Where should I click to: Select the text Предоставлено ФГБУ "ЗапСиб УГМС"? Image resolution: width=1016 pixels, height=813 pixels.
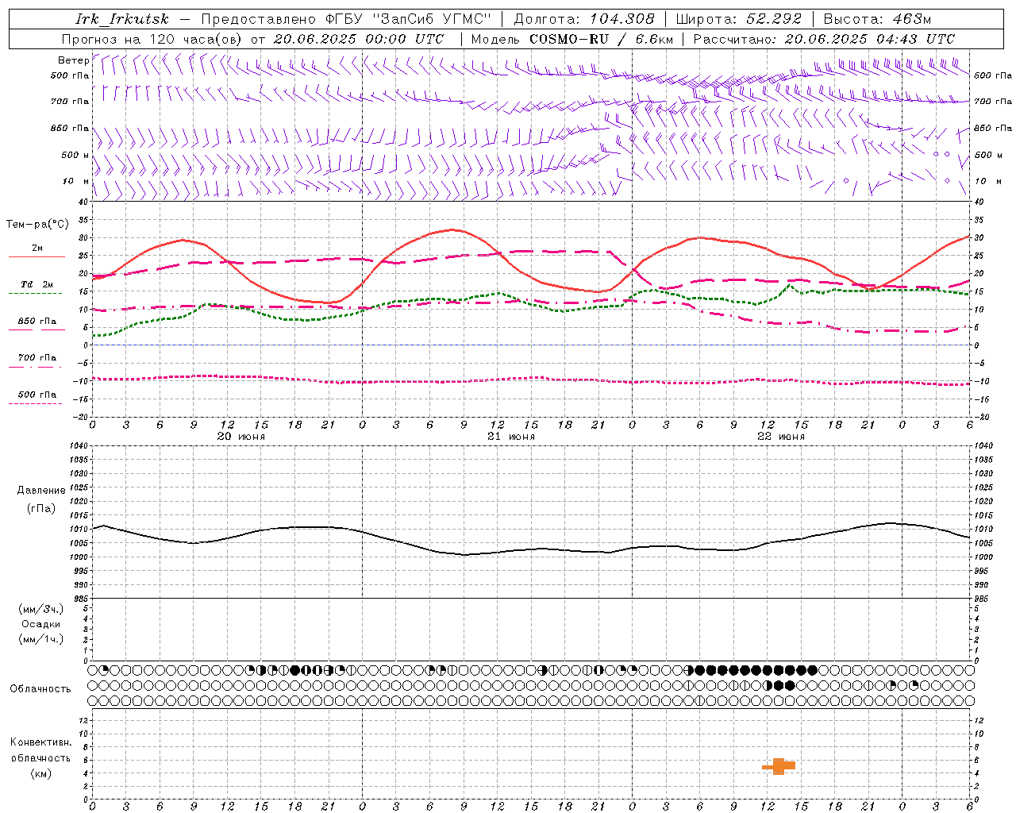[347, 19]
